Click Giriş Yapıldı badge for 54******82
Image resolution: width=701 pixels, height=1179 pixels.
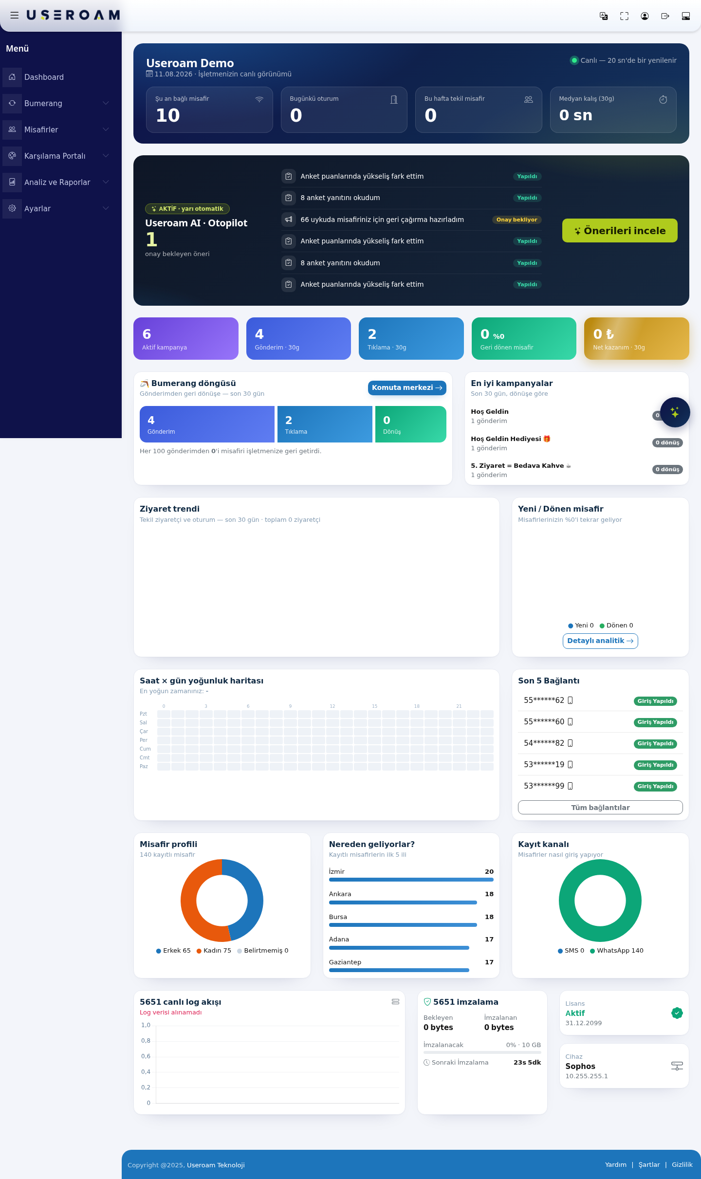pyautogui.click(x=655, y=744)
